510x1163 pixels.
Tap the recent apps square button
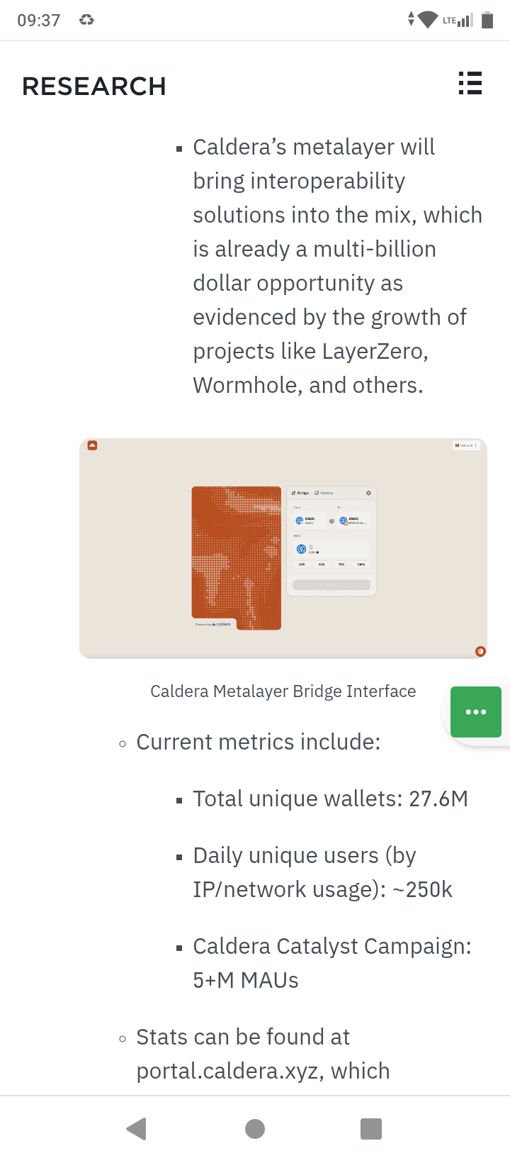tap(370, 1128)
